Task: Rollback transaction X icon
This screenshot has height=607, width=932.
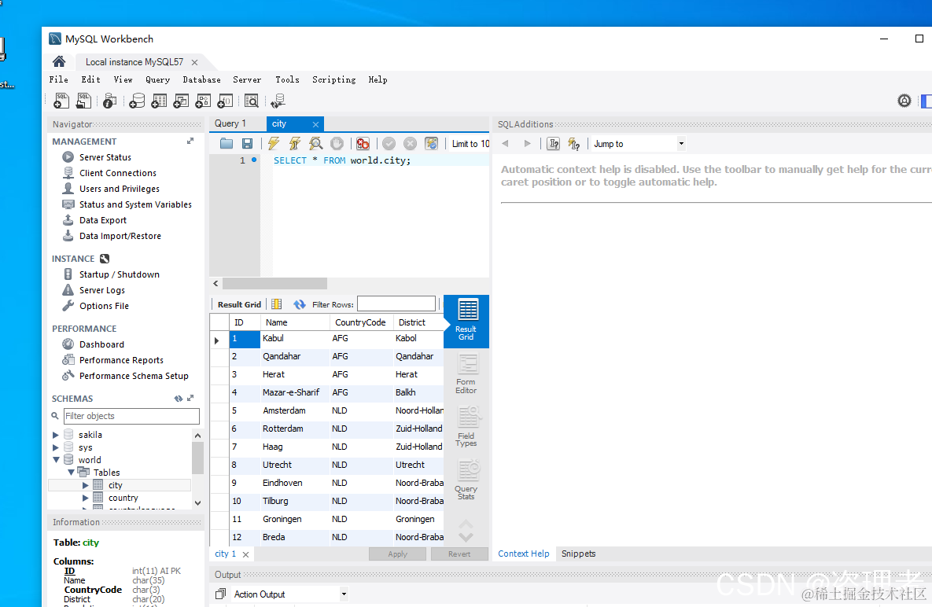Action: click(x=410, y=143)
